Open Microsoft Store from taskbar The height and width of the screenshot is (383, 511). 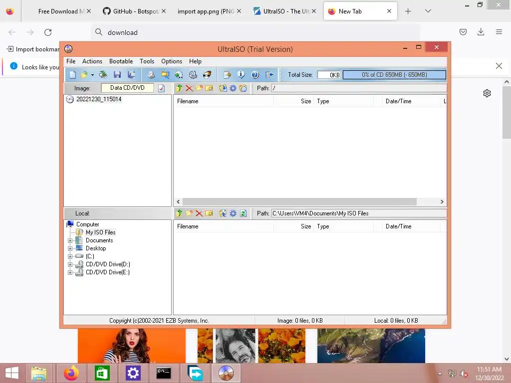pyautogui.click(x=102, y=373)
